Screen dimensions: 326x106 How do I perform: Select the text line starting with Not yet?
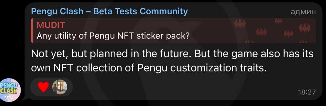pos(172,54)
